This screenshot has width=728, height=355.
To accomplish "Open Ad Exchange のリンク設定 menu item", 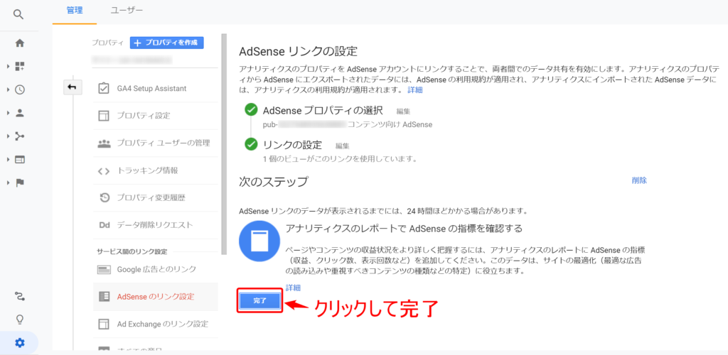I will 156,324.
